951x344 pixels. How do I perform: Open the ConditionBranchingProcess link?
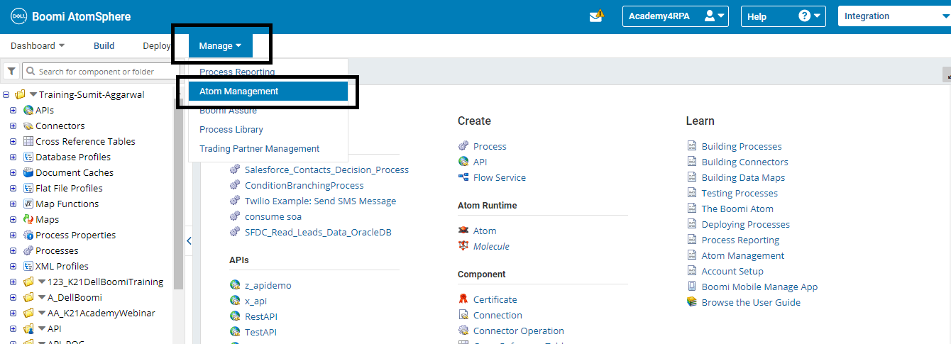304,185
